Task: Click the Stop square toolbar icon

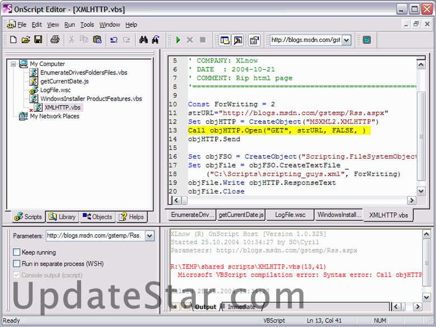Action: tap(203, 40)
